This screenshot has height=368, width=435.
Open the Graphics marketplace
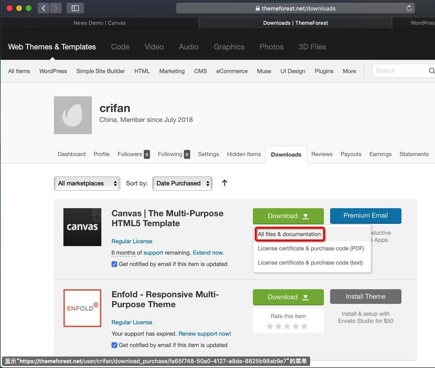229,47
